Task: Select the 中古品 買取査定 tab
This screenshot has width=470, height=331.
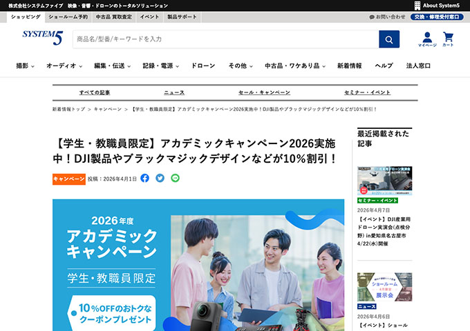Action: [114, 17]
